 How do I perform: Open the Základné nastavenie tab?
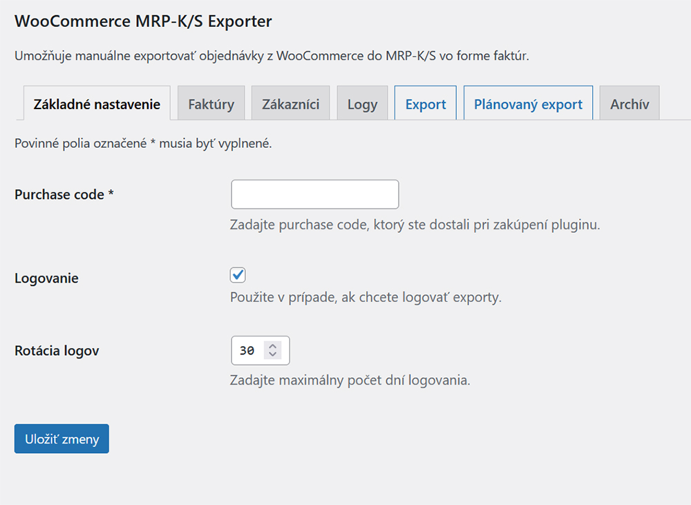(x=97, y=103)
